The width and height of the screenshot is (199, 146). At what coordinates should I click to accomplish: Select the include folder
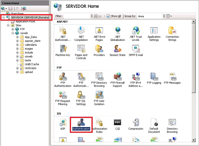[29, 53]
